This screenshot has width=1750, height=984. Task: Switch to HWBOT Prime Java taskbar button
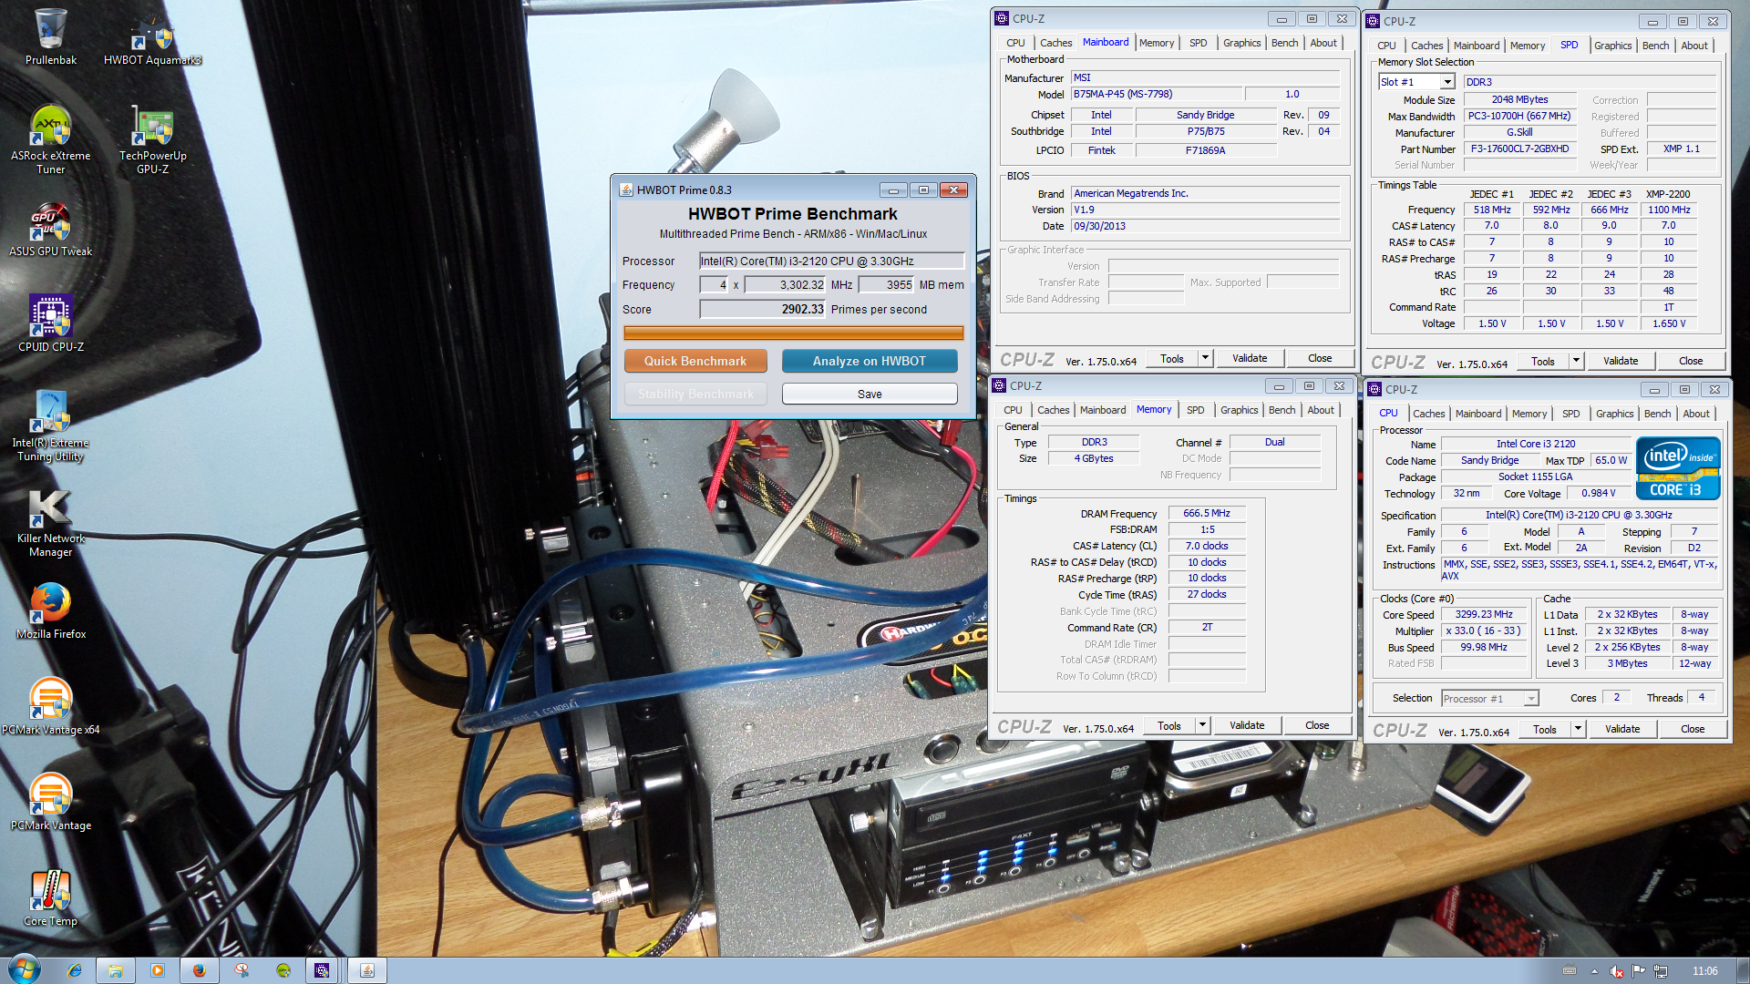click(367, 970)
